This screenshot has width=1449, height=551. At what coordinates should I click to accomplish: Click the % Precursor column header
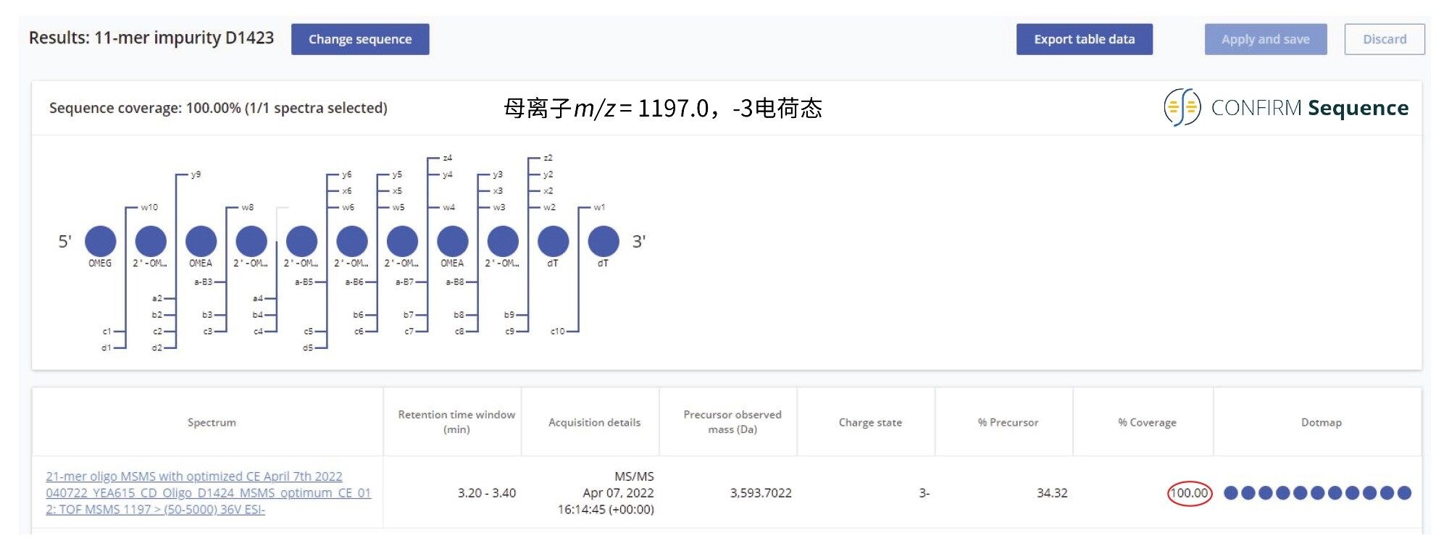click(1008, 422)
